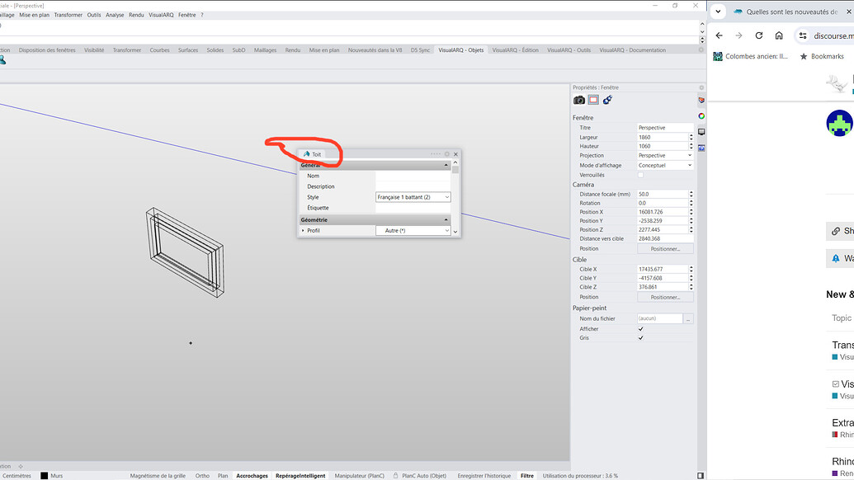Open the viewport properties icon next to the camera

592,100
